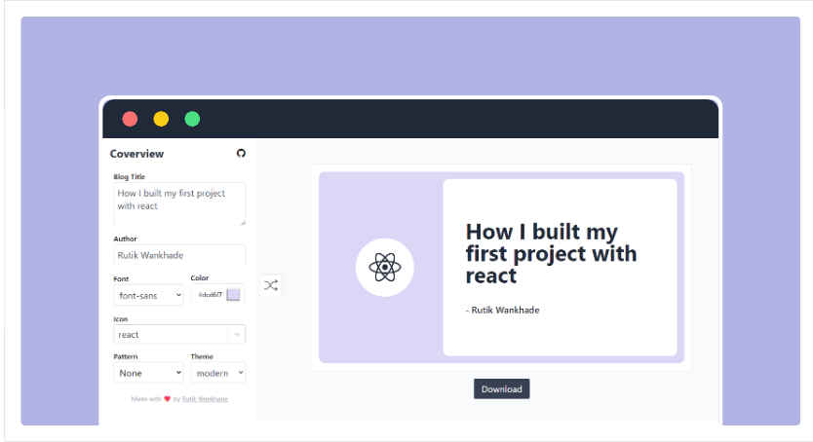Click the red heart icon in footer
Image resolution: width=813 pixels, height=442 pixels.
click(x=167, y=399)
